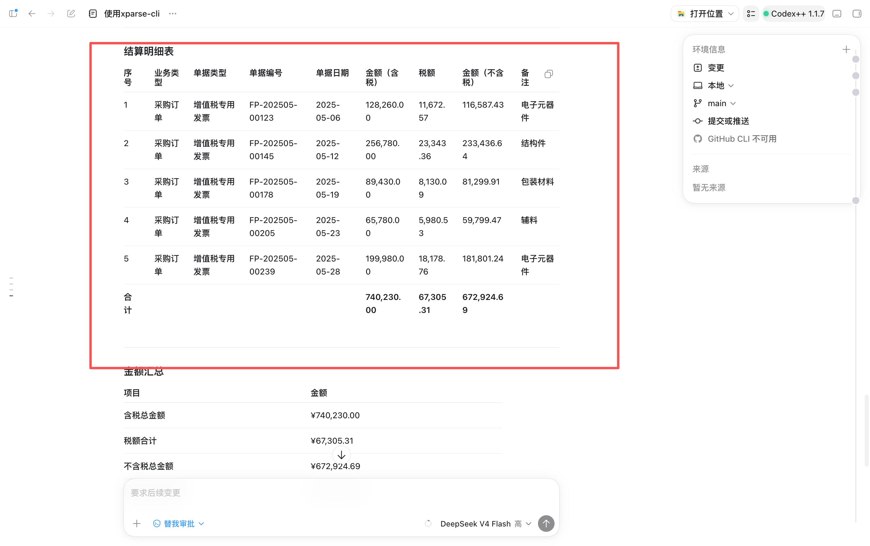Go forward with the right arrow

point(51,14)
